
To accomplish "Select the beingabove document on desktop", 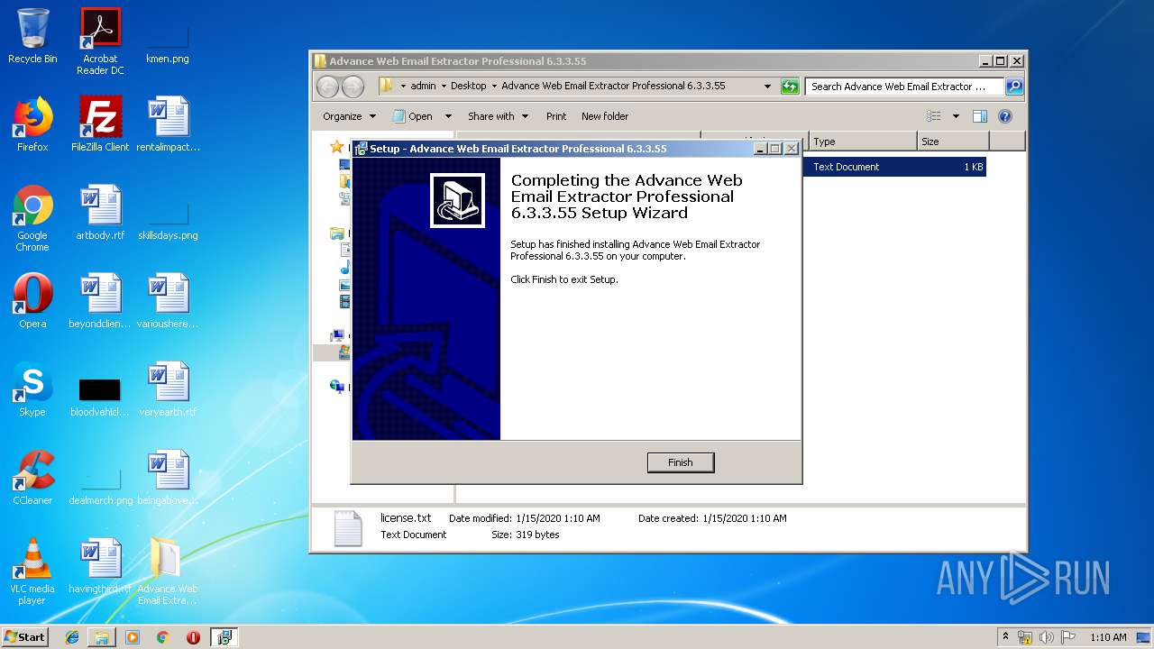I will click(168, 478).
